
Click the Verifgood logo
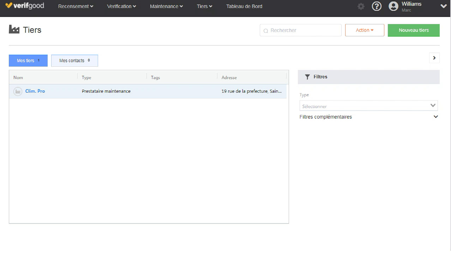click(x=25, y=6)
